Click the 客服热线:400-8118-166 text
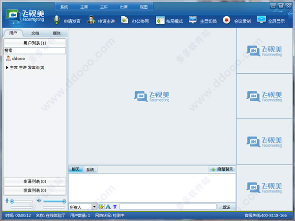 265,216
